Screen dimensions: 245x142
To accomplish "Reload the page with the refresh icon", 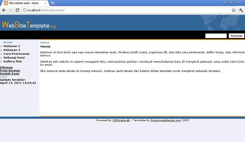I will point(17,10).
